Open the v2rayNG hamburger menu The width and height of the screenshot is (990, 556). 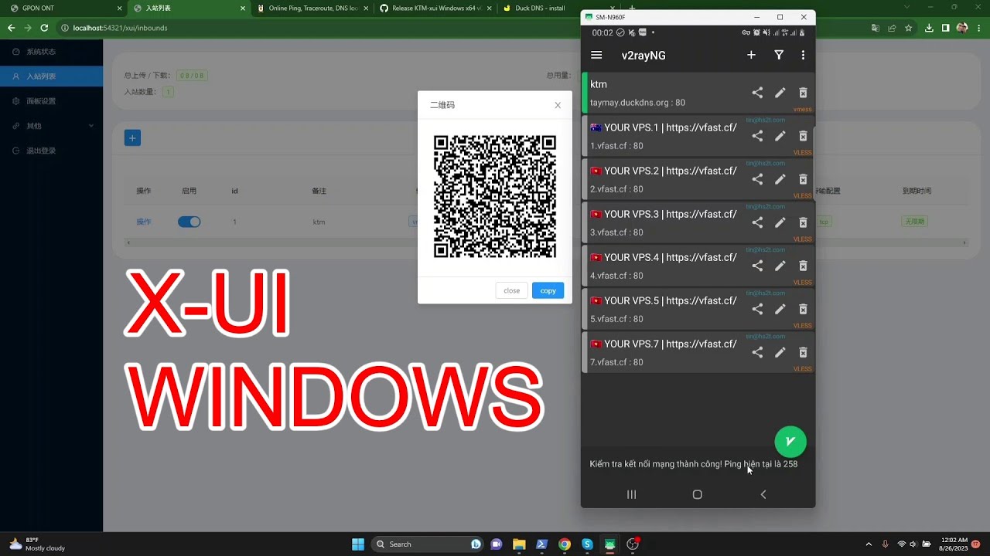(x=596, y=56)
